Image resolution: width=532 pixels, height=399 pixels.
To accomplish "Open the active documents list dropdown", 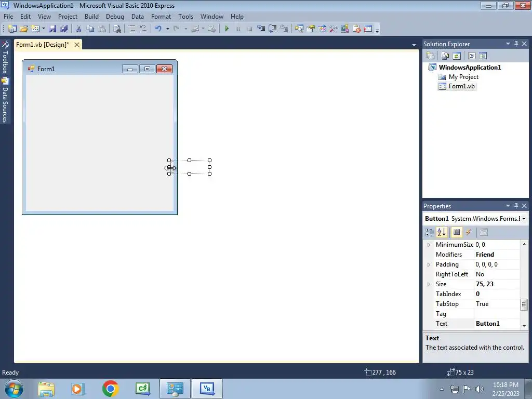I will 414,45.
